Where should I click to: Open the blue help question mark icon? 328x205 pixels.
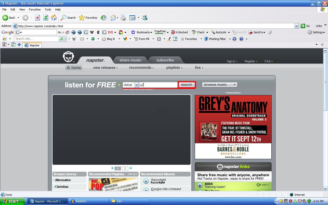[x=241, y=39]
